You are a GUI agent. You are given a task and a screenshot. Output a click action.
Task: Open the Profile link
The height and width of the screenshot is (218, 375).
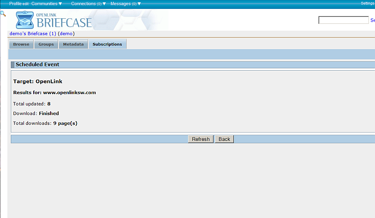[x=15, y=4]
